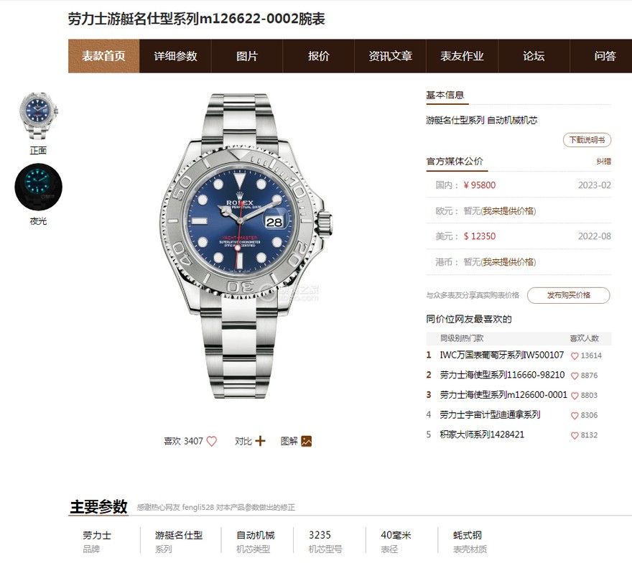Click heart icon next to 8132
Image resolution: width=632 pixels, height=563 pixels.
click(575, 435)
